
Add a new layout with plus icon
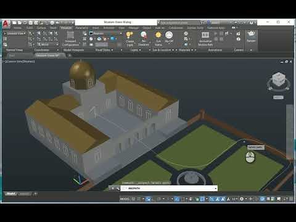(35, 194)
